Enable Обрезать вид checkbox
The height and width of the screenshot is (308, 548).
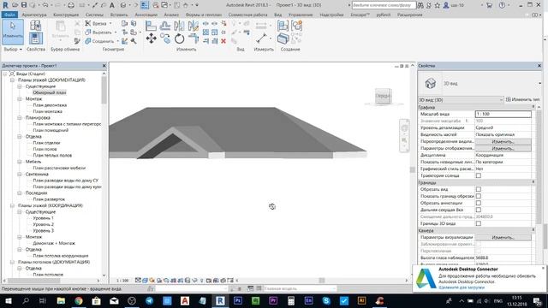coord(479,189)
